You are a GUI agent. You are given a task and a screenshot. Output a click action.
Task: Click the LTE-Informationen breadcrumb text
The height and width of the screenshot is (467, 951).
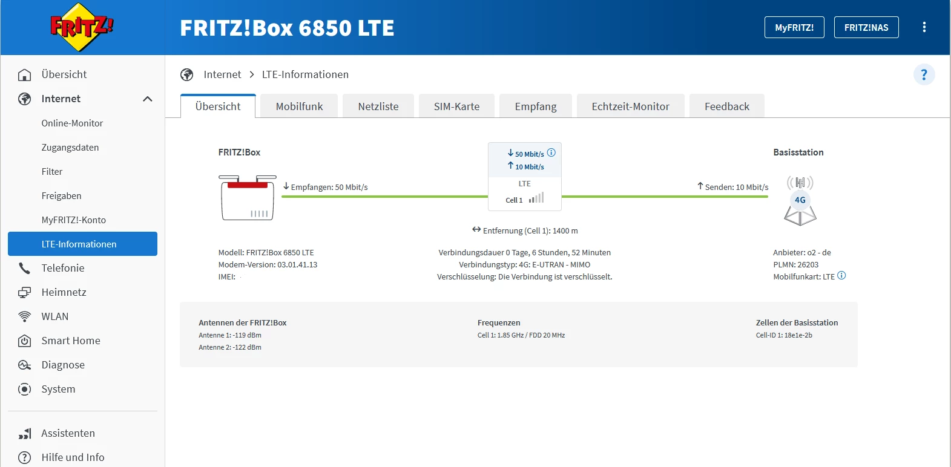coord(305,74)
